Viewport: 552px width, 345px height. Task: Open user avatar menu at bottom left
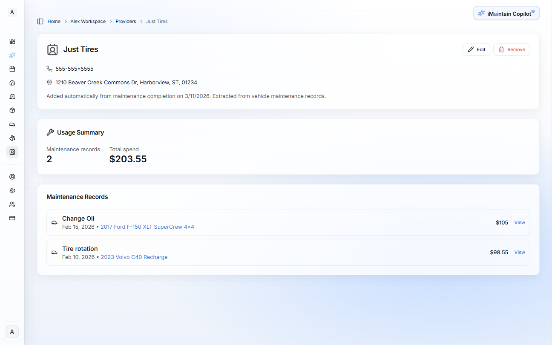point(12,332)
